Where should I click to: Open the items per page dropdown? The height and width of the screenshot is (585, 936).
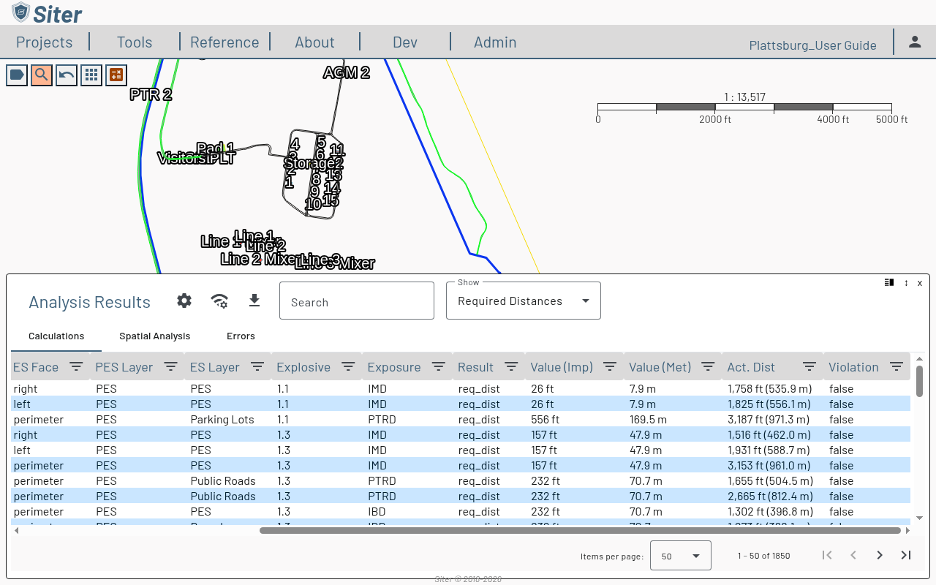tap(681, 556)
